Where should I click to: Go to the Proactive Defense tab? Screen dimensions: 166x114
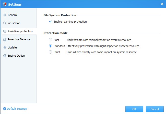click(x=19, y=39)
